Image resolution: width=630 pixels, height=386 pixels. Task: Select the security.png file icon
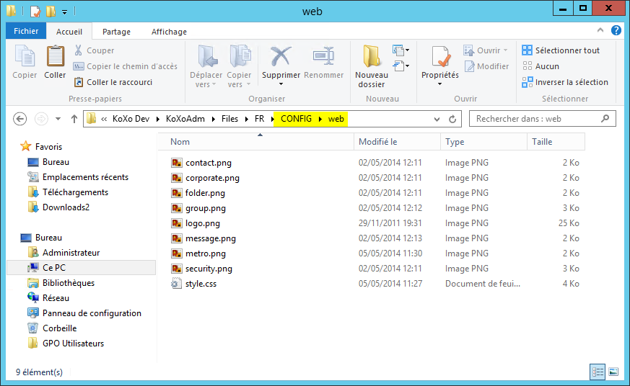(x=176, y=269)
